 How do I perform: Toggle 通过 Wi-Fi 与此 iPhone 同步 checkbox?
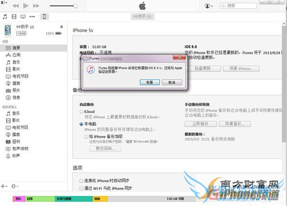point(81,188)
